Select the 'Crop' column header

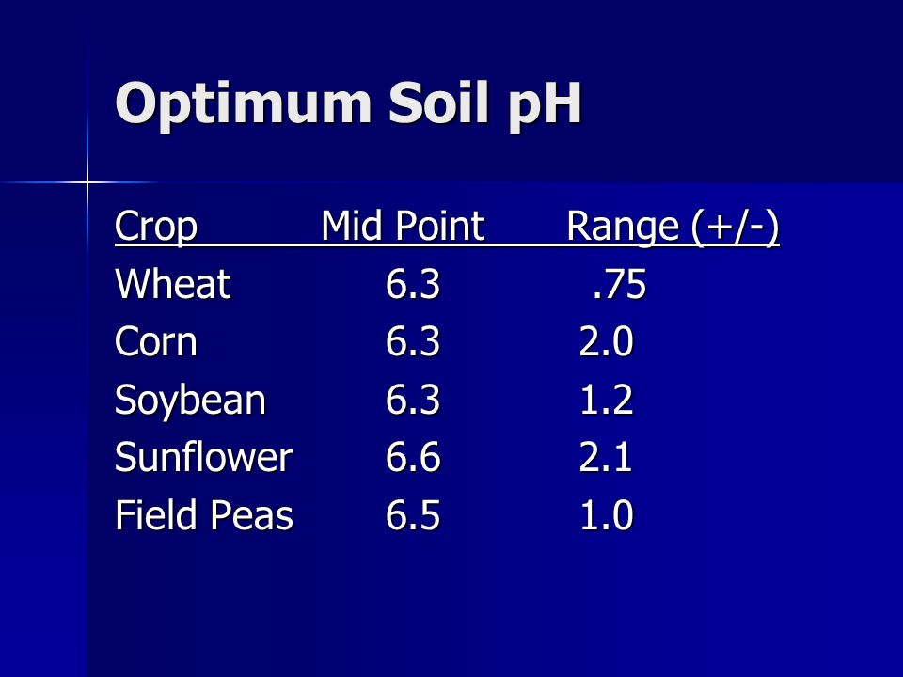pyautogui.click(x=156, y=226)
